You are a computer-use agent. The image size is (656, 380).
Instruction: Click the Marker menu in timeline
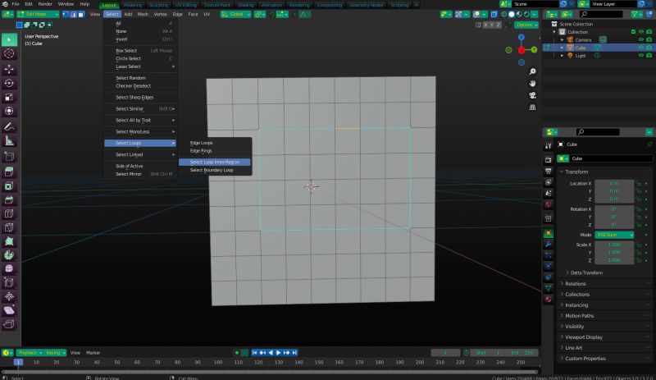point(93,353)
